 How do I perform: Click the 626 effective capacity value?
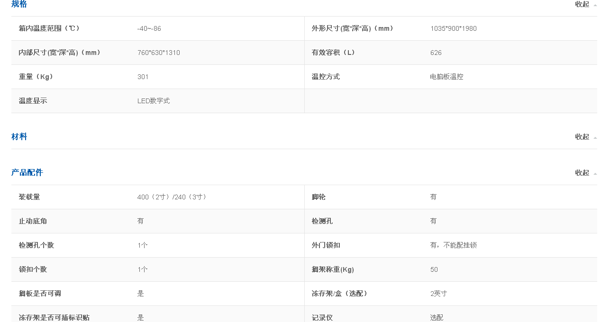coord(435,52)
